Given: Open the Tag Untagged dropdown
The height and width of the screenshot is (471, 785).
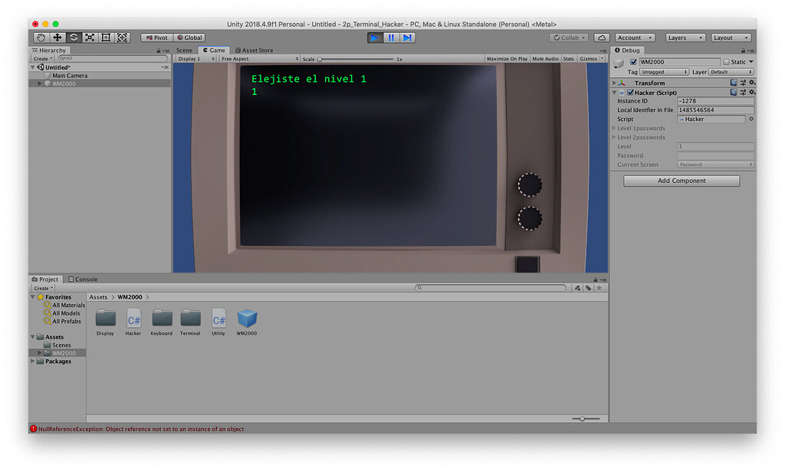Looking at the screenshot, I should point(664,72).
